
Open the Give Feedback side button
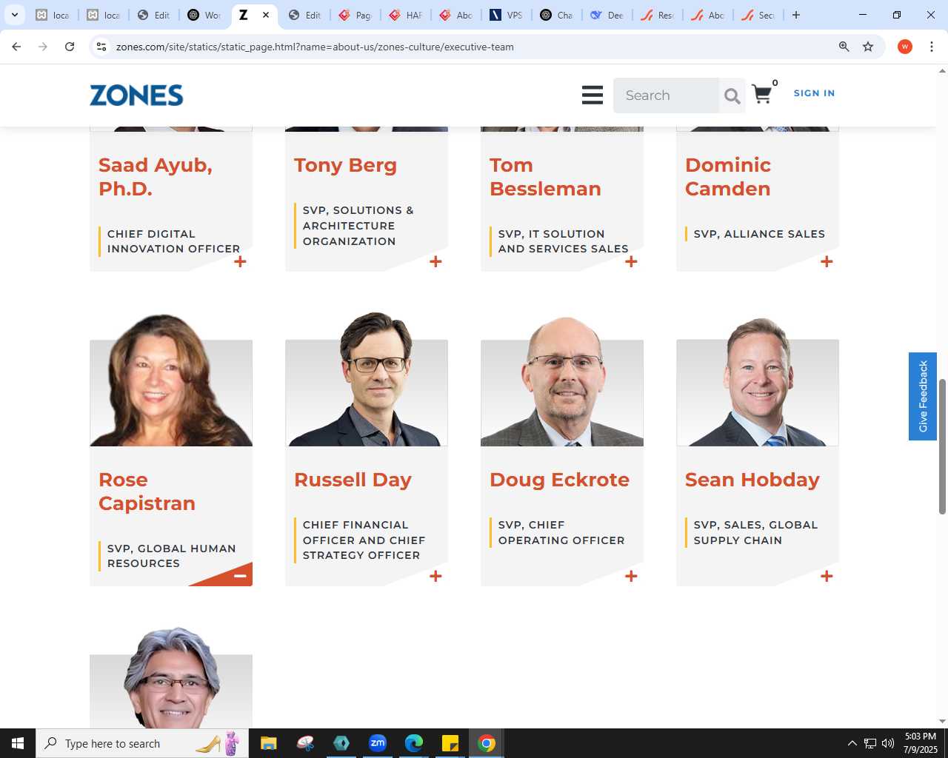(x=923, y=396)
